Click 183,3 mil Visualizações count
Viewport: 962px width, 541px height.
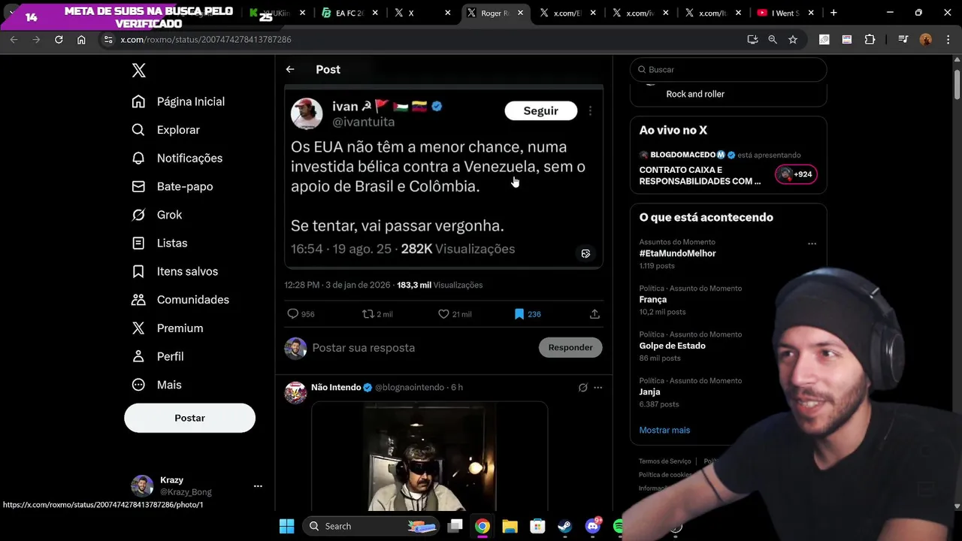point(440,285)
